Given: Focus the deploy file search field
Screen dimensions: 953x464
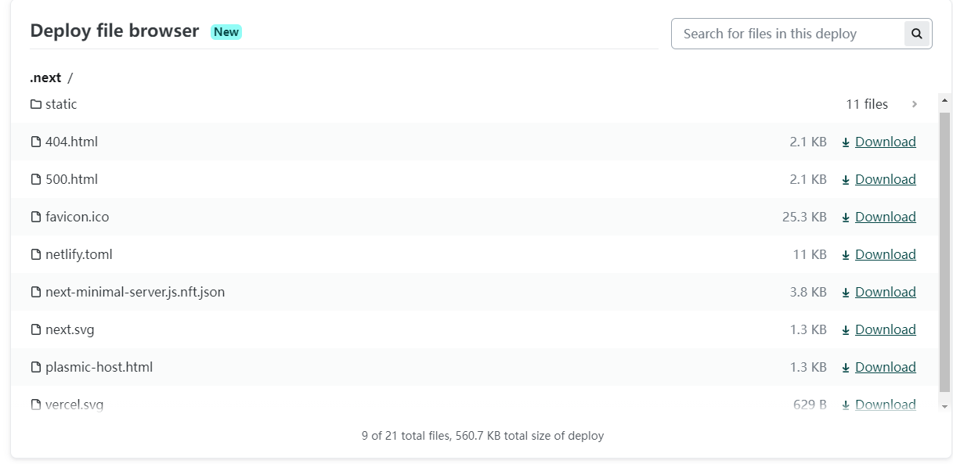Looking at the screenshot, I should 787,34.
